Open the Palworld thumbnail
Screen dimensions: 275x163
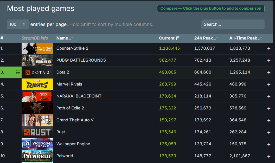click(37, 156)
